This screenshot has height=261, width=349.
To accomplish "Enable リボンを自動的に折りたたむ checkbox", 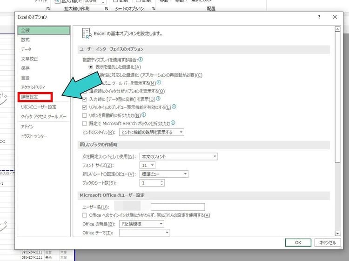I will point(85,115).
